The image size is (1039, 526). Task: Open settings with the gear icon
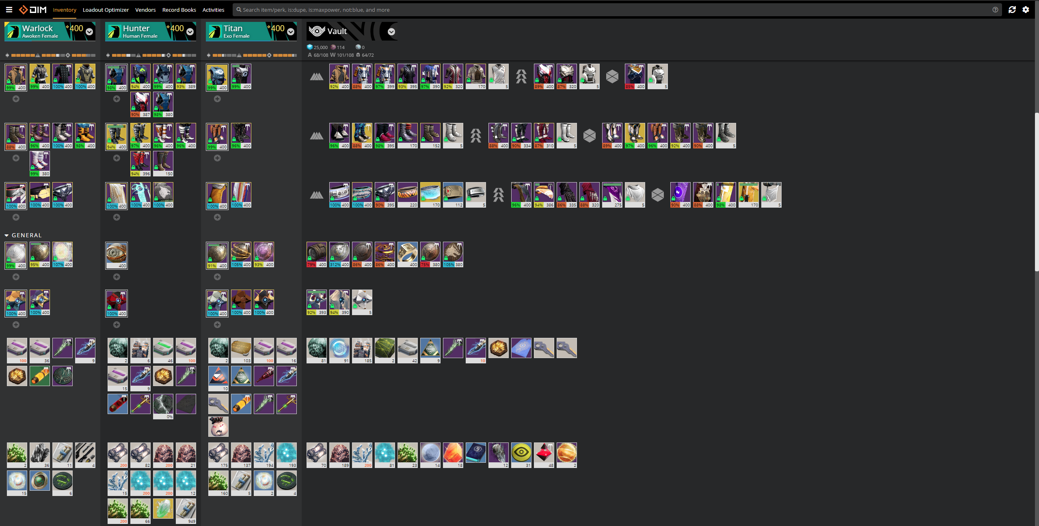point(1026,10)
